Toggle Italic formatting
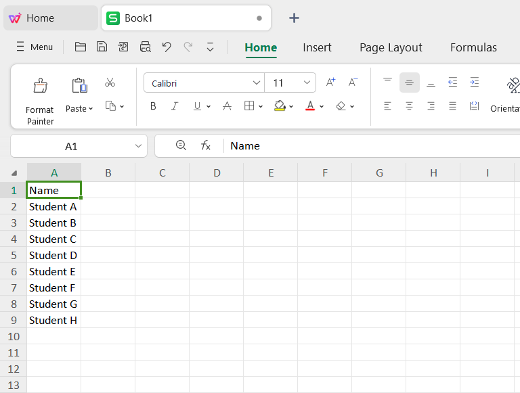Image resolution: width=520 pixels, height=393 pixels. click(x=174, y=106)
